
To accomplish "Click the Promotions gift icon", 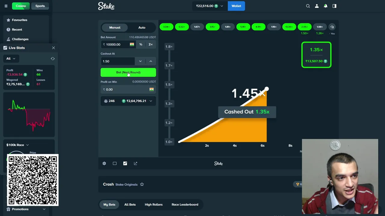I will click(8, 209).
